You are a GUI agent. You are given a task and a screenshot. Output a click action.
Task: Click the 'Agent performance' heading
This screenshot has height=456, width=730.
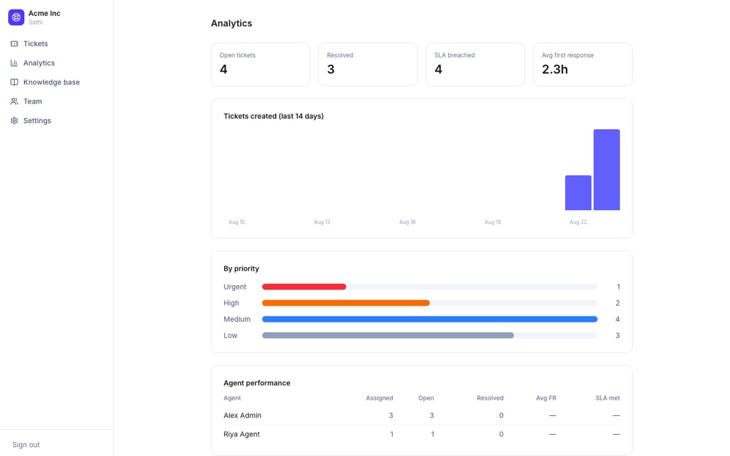[x=257, y=383]
